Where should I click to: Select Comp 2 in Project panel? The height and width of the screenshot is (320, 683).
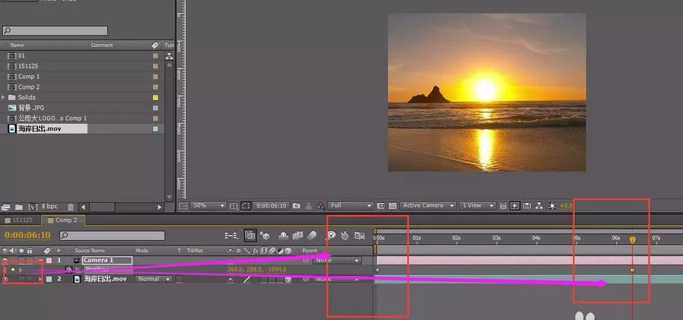click(29, 87)
